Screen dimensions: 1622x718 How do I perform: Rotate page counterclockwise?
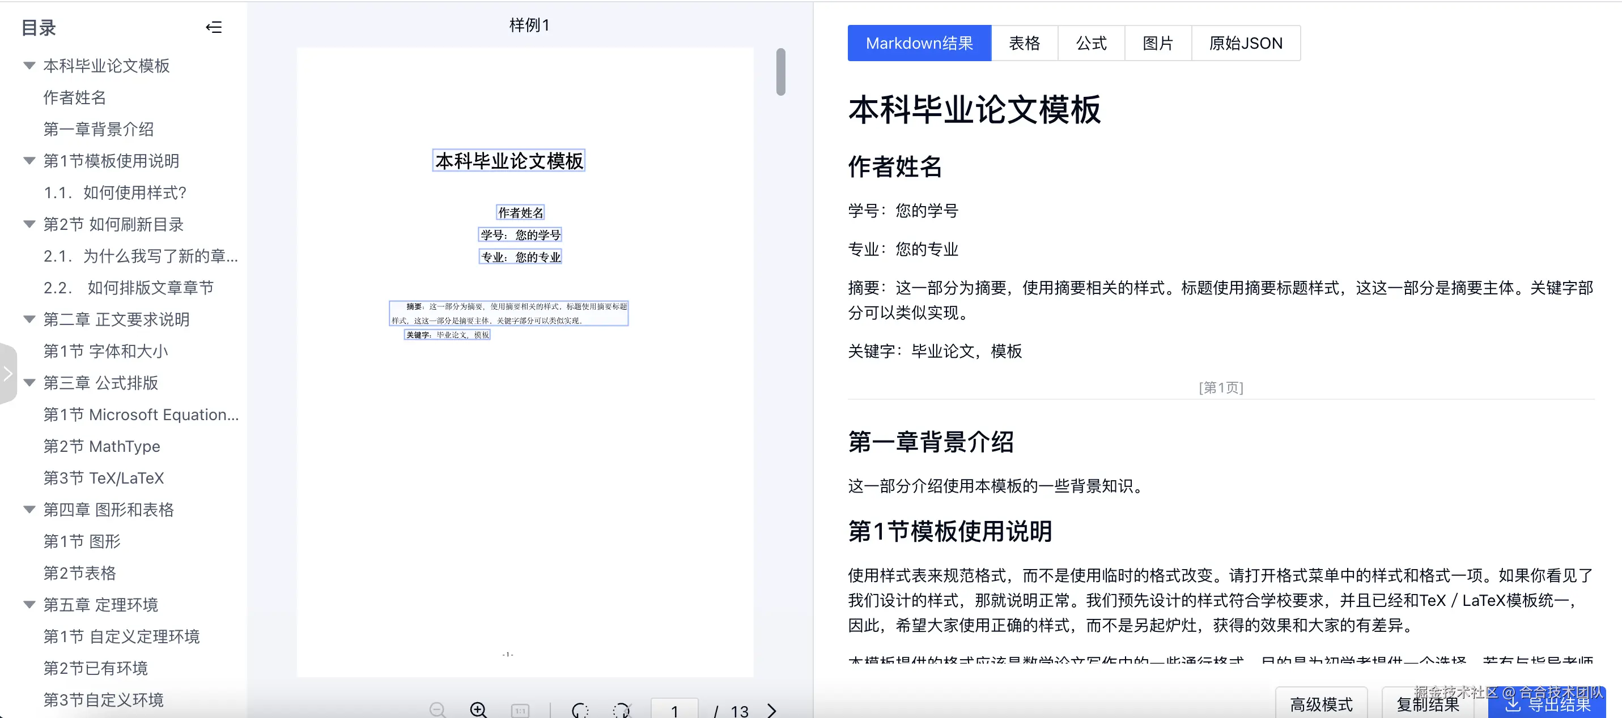(580, 710)
